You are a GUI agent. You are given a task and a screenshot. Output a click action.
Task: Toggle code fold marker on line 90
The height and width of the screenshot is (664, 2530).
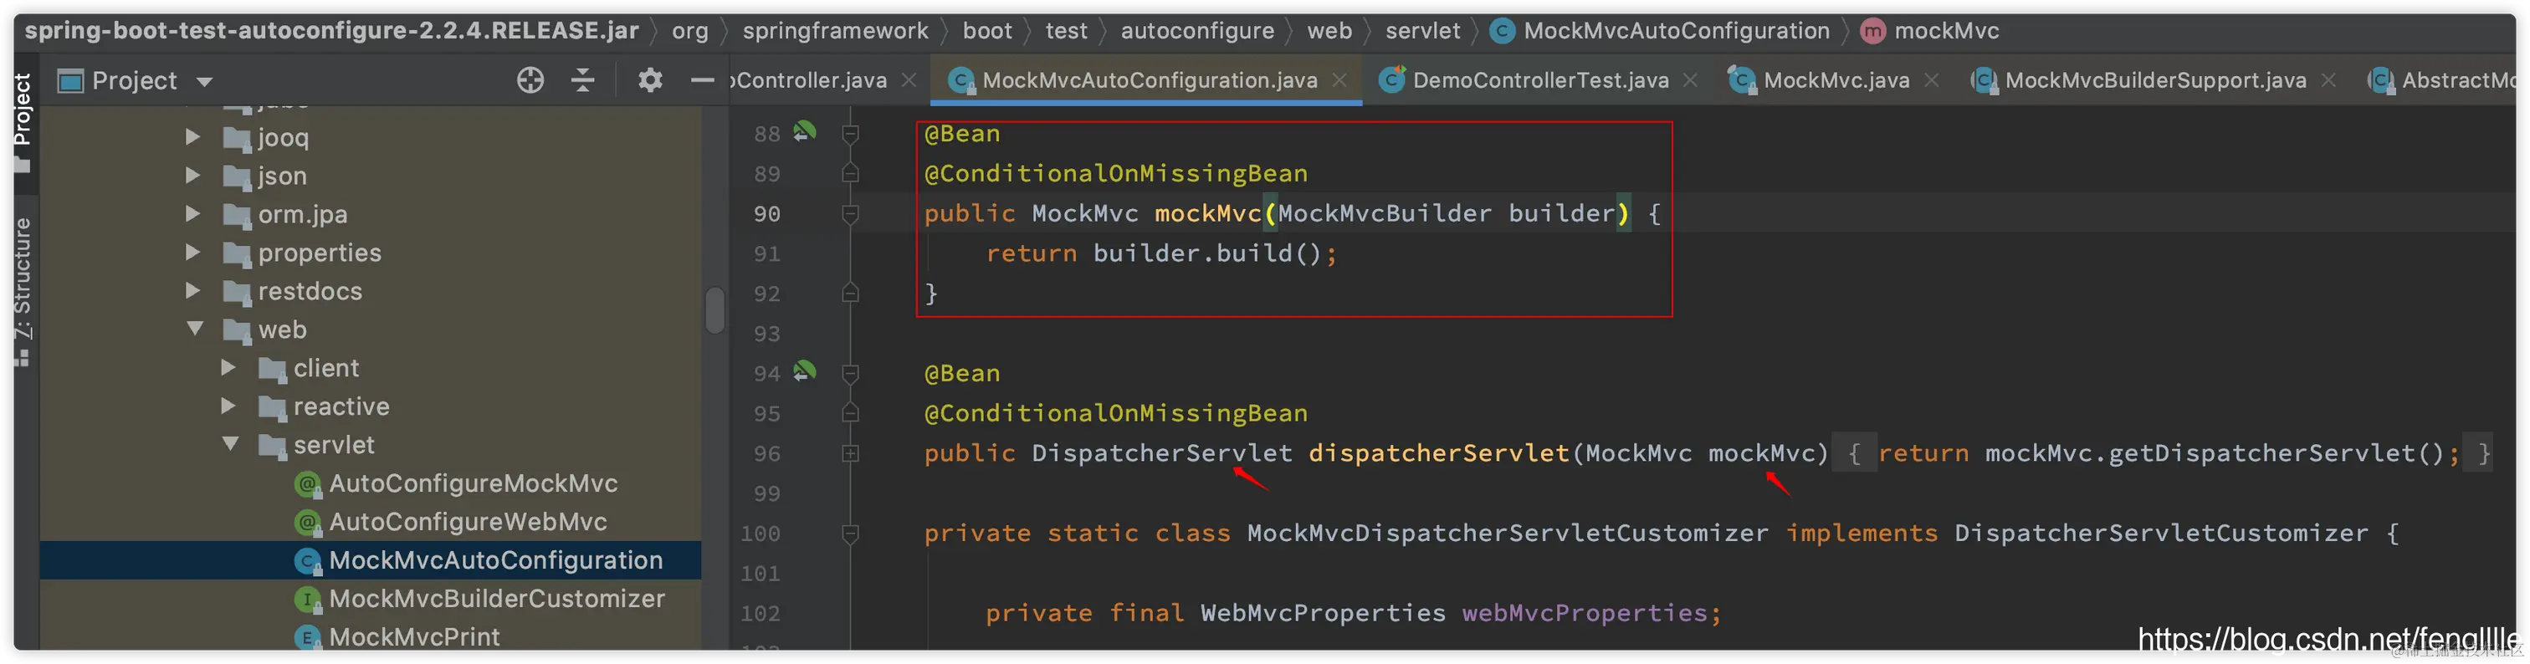pyautogui.click(x=851, y=213)
